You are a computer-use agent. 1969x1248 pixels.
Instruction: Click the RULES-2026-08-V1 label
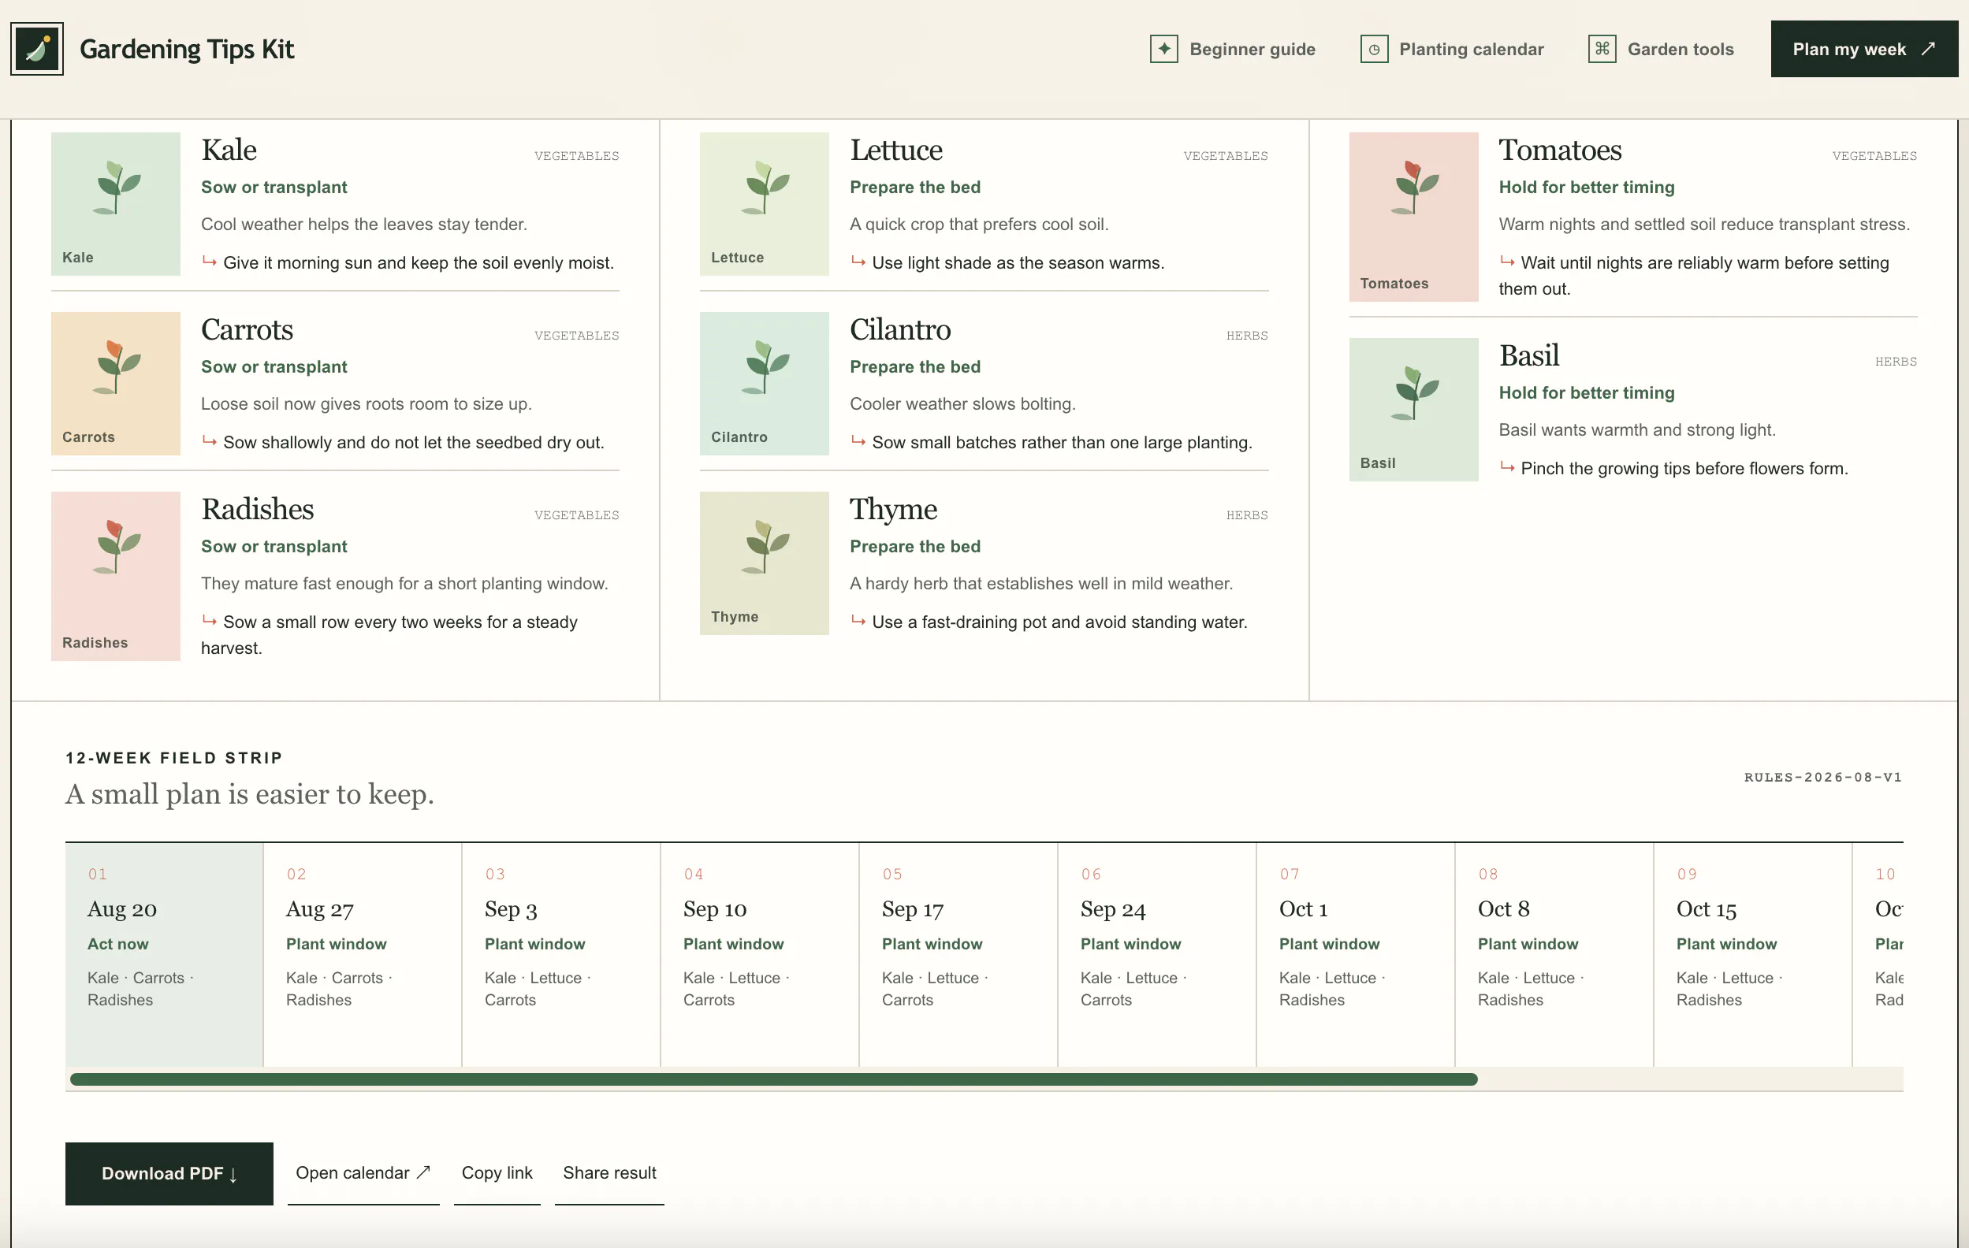coord(1822,777)
